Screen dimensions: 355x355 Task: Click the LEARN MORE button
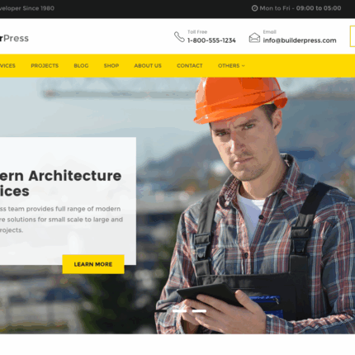coord(93,264)
